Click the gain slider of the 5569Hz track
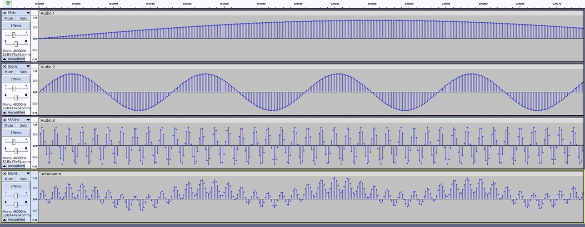 [x=16, y=142]
